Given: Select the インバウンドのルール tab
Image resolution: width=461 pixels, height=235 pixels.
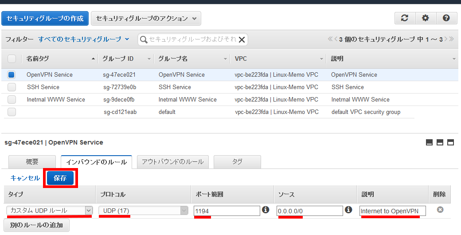Looking at the screenshot, I should [97, 162].
